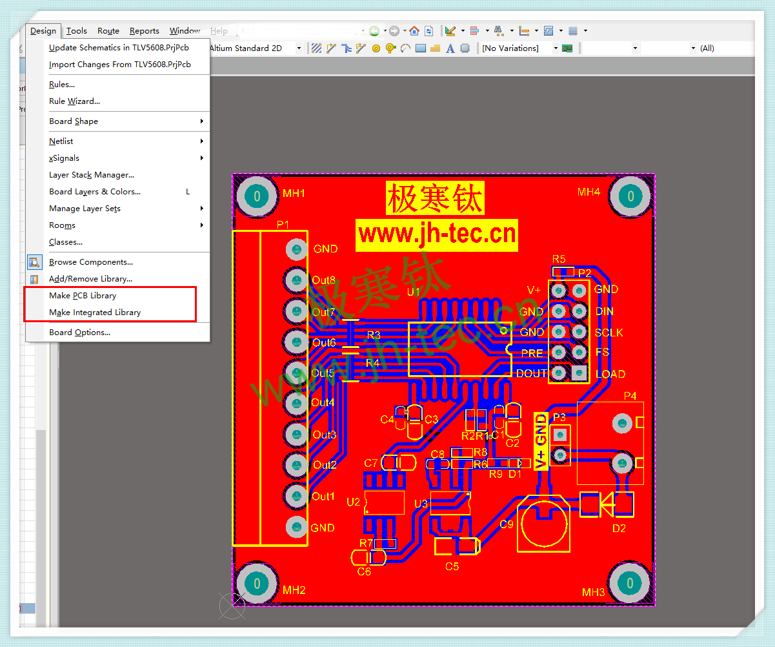Click the green board variants icon
This screenshot has width=775, height=647.
pos(567,48)
